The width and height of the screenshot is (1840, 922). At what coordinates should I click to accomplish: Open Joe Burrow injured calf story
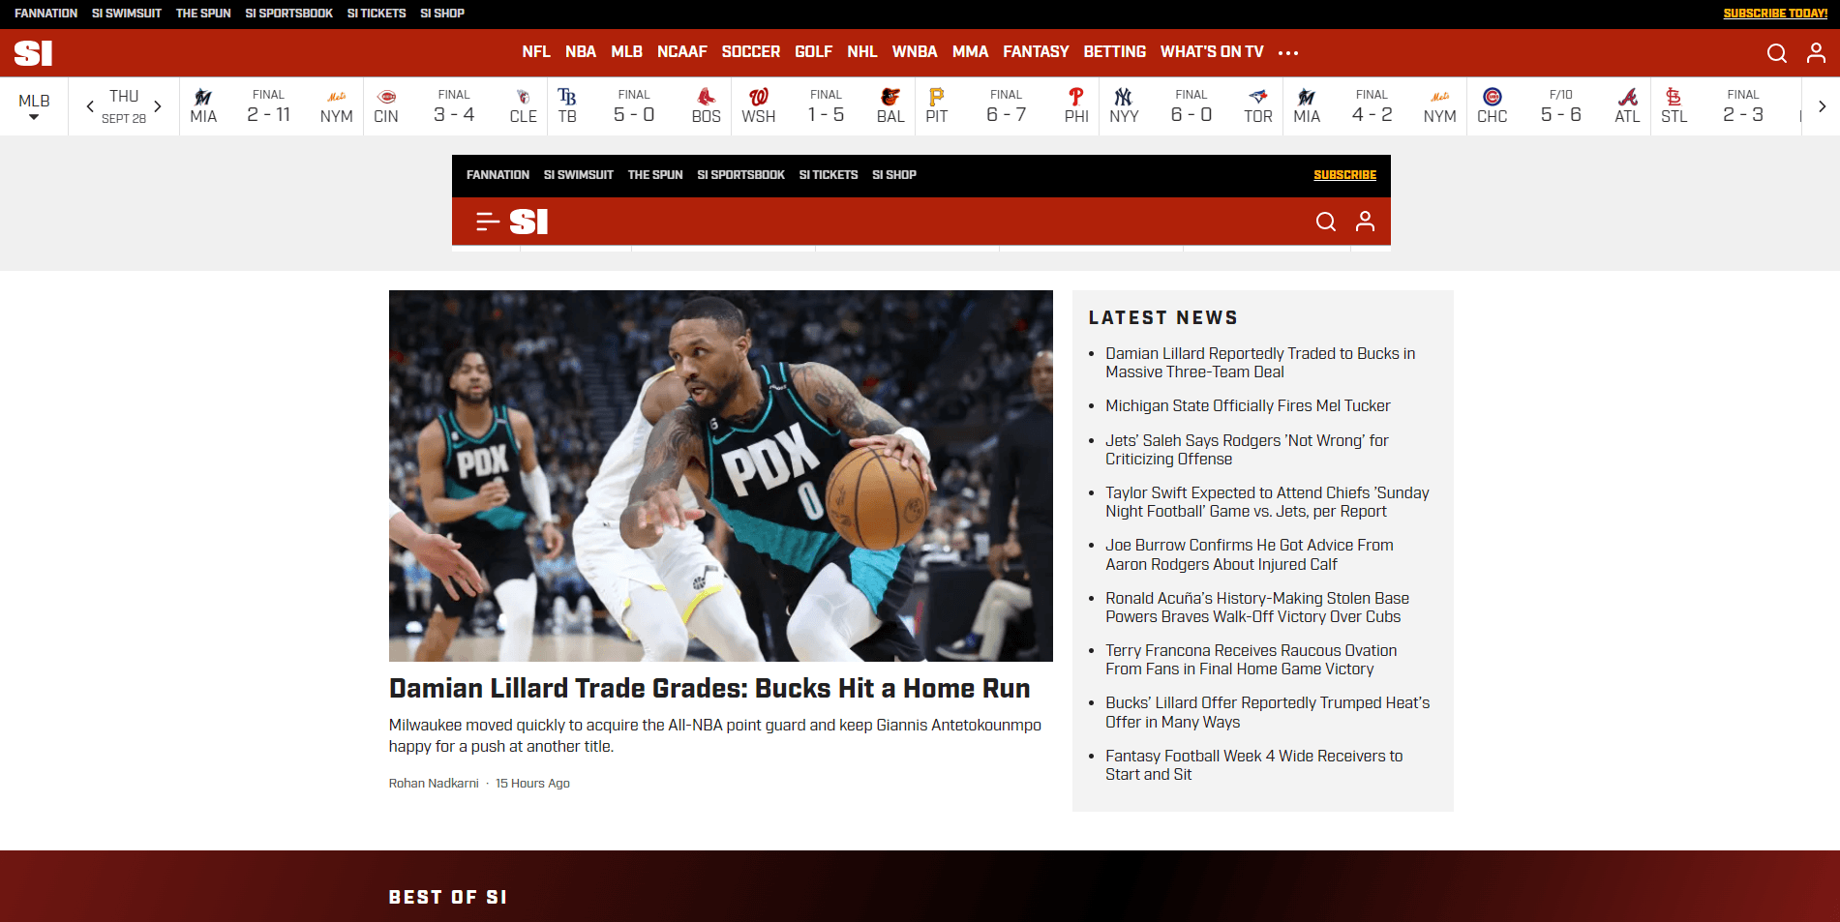pyautogui.click(x=1250, y=555)
